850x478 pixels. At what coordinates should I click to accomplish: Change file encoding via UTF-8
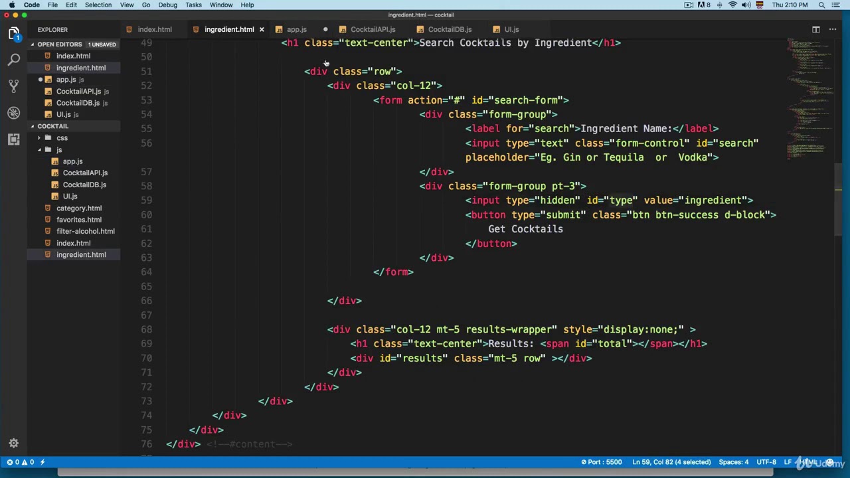click(766, 462)
